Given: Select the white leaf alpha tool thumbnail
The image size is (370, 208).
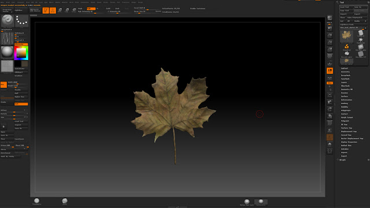Looking at the screenshot, I should point(346,54).
